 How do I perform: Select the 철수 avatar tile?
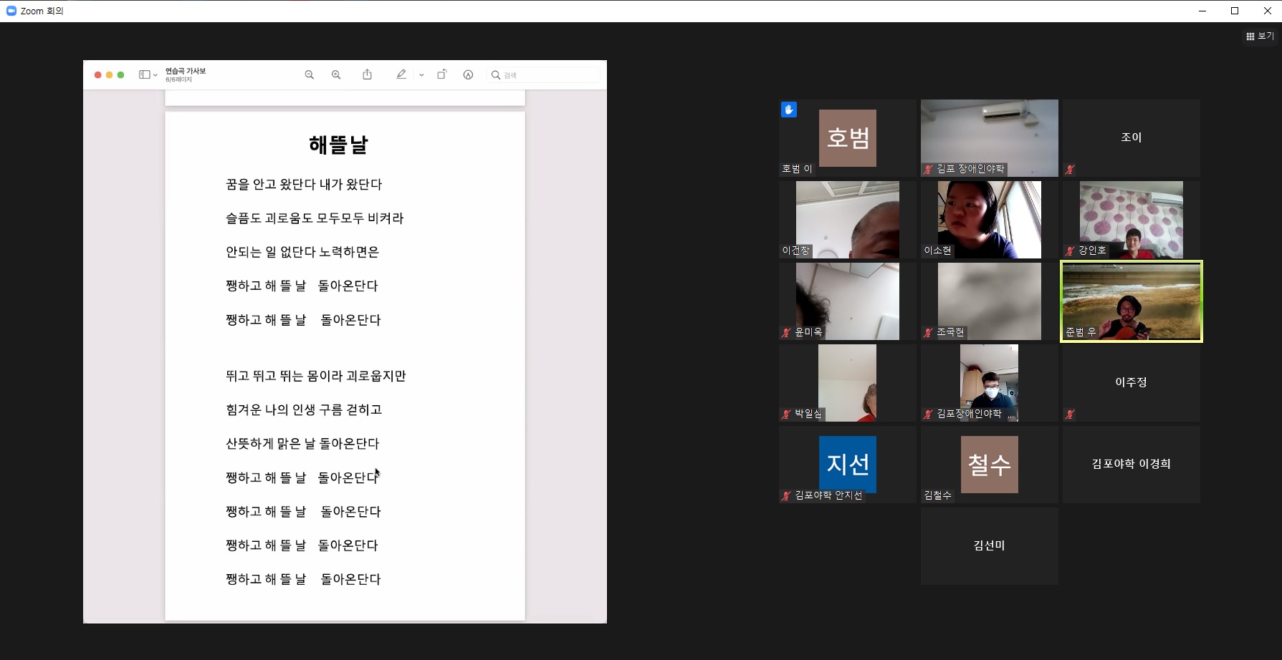990,465
